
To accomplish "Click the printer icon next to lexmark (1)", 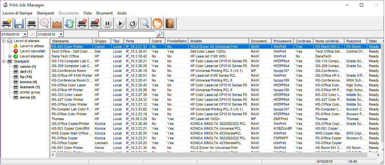I will pyautogui.click(x=16, y=87).
